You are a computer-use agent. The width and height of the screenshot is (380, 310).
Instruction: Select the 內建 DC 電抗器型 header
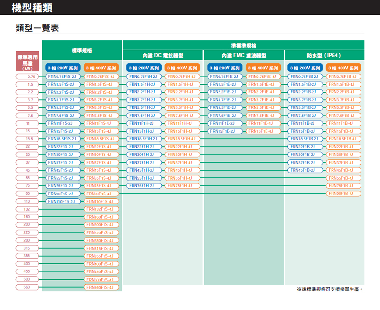[162, 56]
